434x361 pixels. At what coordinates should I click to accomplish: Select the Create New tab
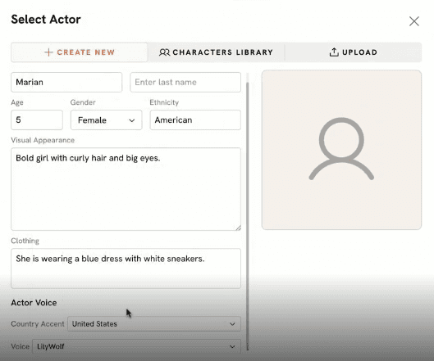coord(79,52)
